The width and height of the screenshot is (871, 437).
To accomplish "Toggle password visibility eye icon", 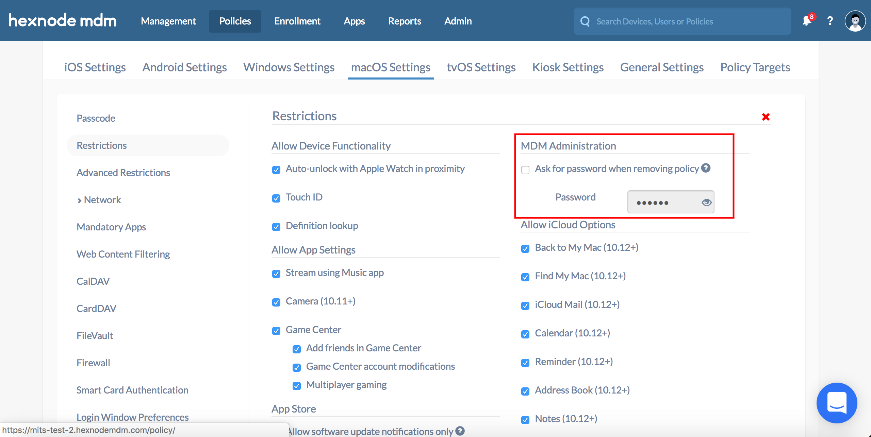I will pyautogui.click(x=705, y=202).
